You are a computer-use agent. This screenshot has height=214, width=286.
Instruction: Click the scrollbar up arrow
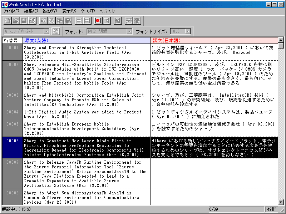tap(281, 40)
